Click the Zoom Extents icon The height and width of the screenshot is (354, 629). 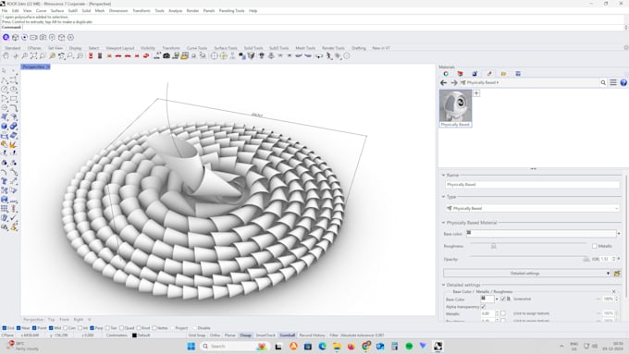pyautogui.click(x=33, y=55)
